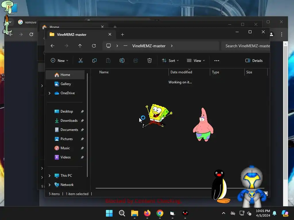Unpin Music using its pin icon
294x220 pixels.
click(x=82, y=148)
